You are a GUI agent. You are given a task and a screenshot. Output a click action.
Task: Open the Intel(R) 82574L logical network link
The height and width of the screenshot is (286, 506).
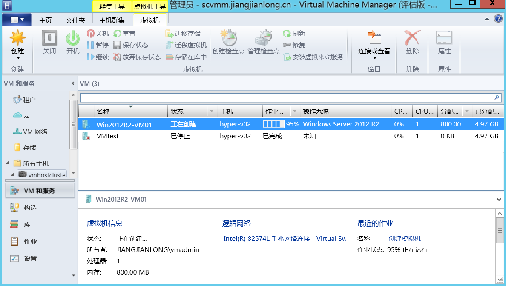click(x=285, y=239)
